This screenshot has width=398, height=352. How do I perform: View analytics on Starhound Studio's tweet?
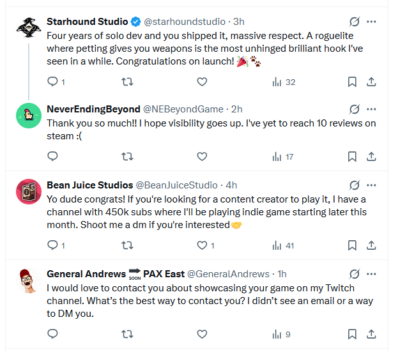pos(284,82)
